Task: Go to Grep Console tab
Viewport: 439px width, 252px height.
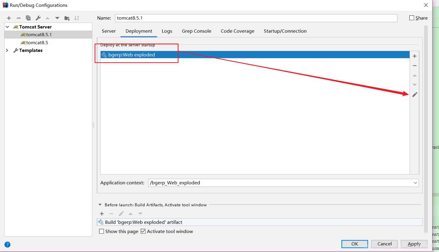Action: (x=196, y=31)
